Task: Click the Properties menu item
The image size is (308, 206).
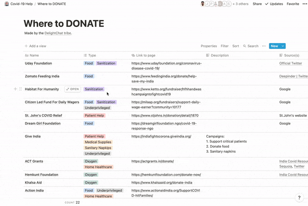Action: [x=209, y=46]
